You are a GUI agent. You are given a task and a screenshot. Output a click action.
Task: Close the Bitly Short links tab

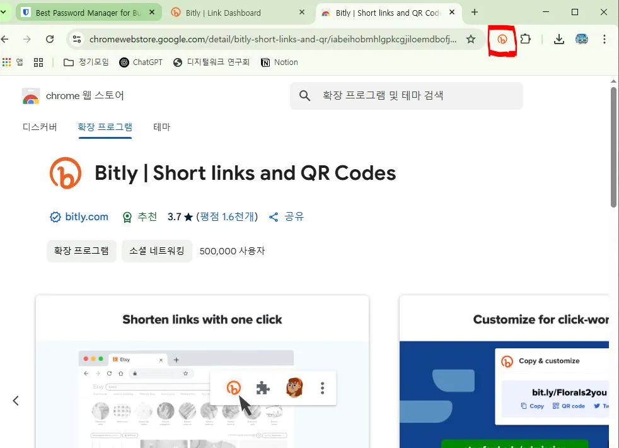coord(452,12)
